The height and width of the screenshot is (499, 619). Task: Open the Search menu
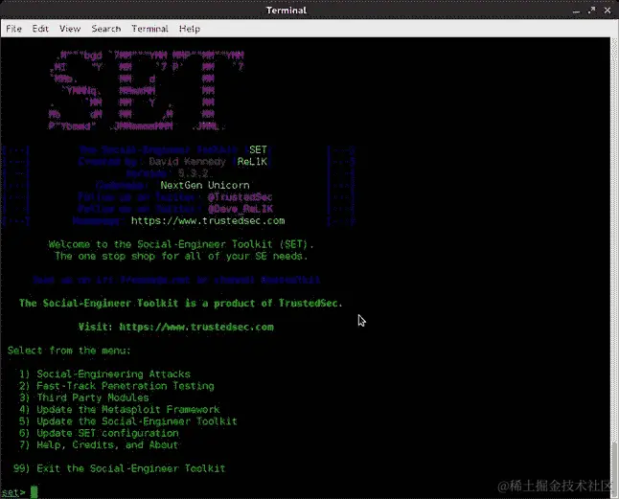click(x=106, y=29)
